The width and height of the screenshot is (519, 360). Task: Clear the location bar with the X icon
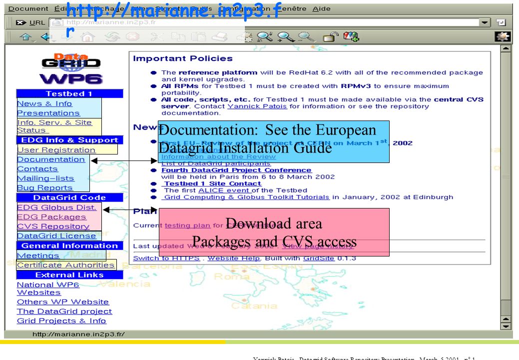pos(20,22)
